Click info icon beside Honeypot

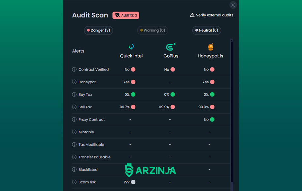click(x=74, y=82)
